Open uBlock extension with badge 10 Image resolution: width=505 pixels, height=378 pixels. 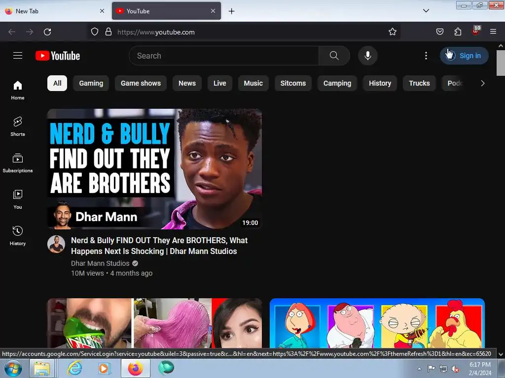click(476, 31)
